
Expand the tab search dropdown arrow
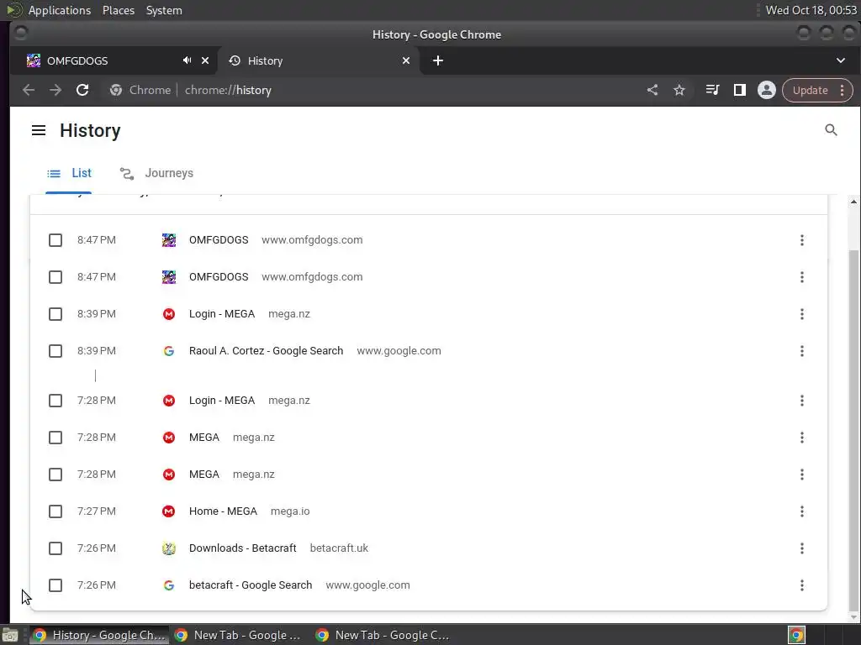(840, 60)
